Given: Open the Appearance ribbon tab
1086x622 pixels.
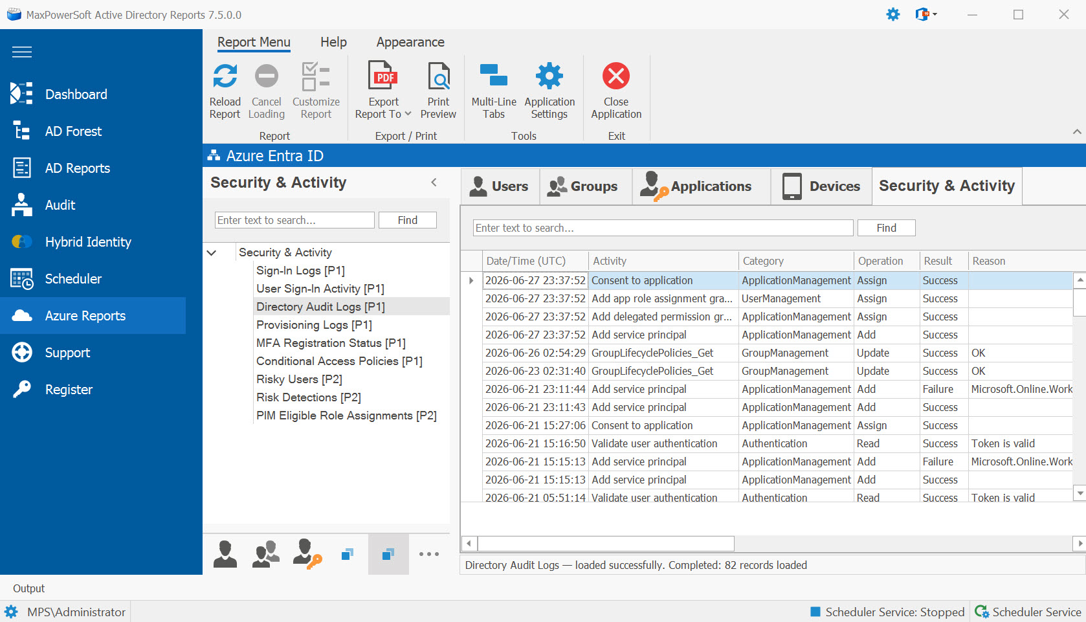Looking at the screenshot, I should (410, 42).
